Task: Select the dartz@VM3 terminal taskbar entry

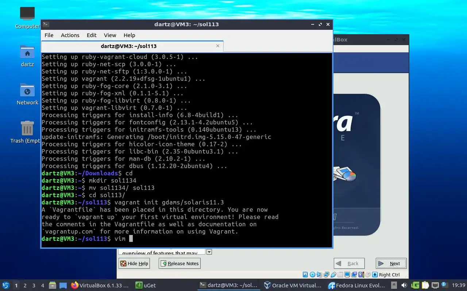Action: [x=229, y=285]
